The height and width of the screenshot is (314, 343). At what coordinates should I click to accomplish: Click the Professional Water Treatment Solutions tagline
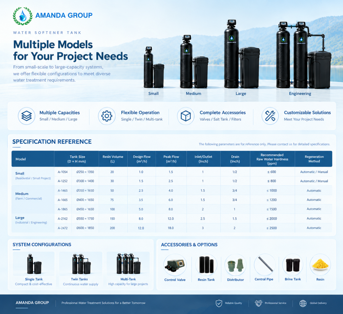tap(104, 303)
